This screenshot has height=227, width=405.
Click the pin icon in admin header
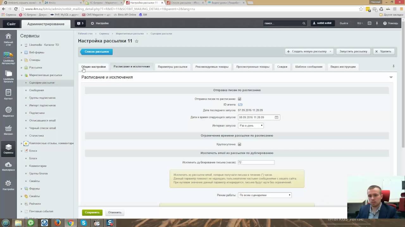(377, 23)
